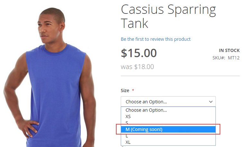Pick the L size option

(x=127, y=136)
